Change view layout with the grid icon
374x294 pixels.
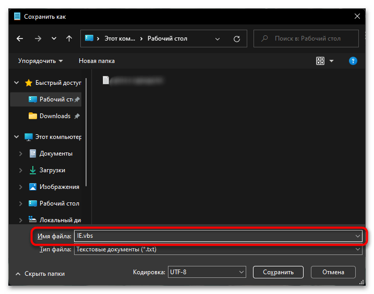click(320, 61)
